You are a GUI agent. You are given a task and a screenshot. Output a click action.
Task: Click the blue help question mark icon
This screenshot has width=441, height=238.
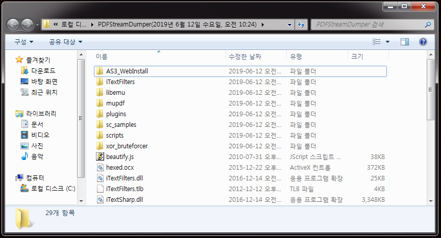click(x=423, y=42)
